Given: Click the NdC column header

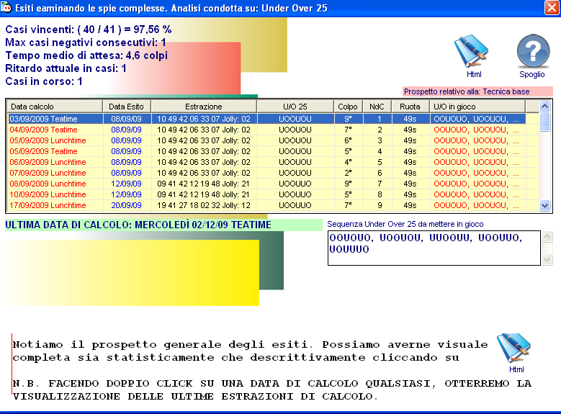Looking at the screenshot, I should click(x=377, y=107).
